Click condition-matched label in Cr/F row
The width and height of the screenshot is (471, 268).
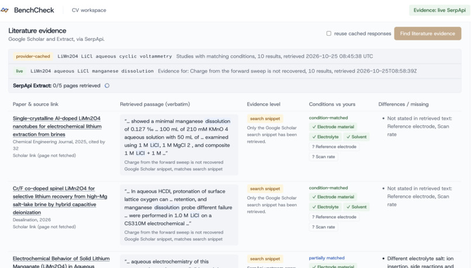pyautogui.click(x=328, y=188)
